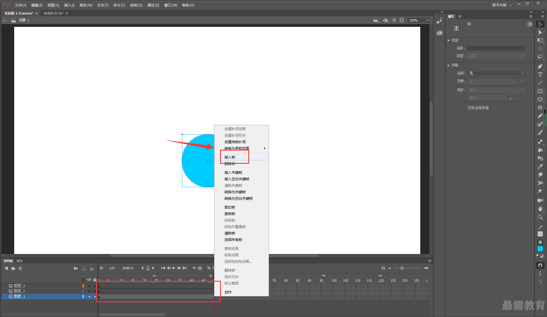Toggle outline color of 图层_3
This screenshot has height=317, width=547.
(x=83, y=286)
